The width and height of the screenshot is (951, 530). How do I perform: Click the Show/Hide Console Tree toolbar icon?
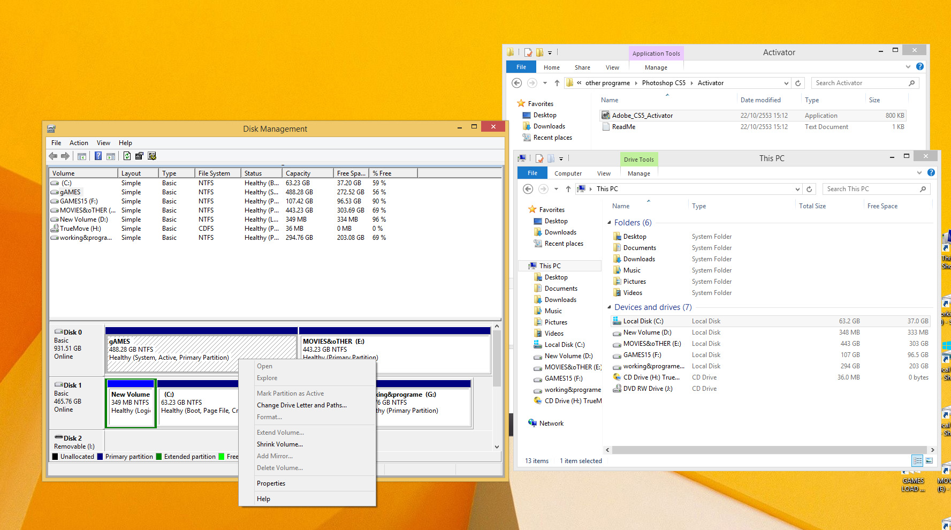[x=82, y=156]
